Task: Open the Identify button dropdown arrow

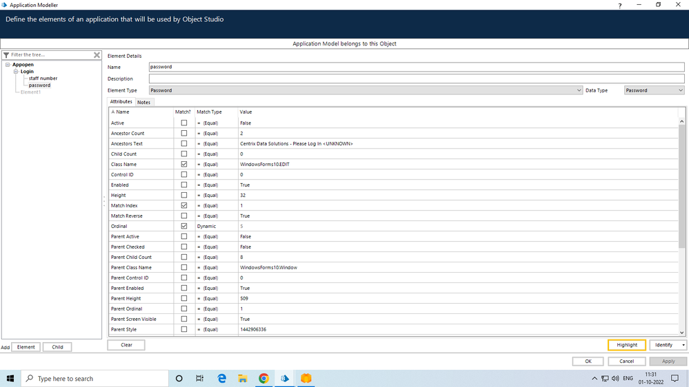Action: point(683,345)
